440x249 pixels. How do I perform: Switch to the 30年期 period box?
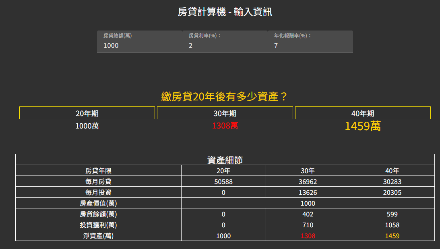[x=225, y=113]
